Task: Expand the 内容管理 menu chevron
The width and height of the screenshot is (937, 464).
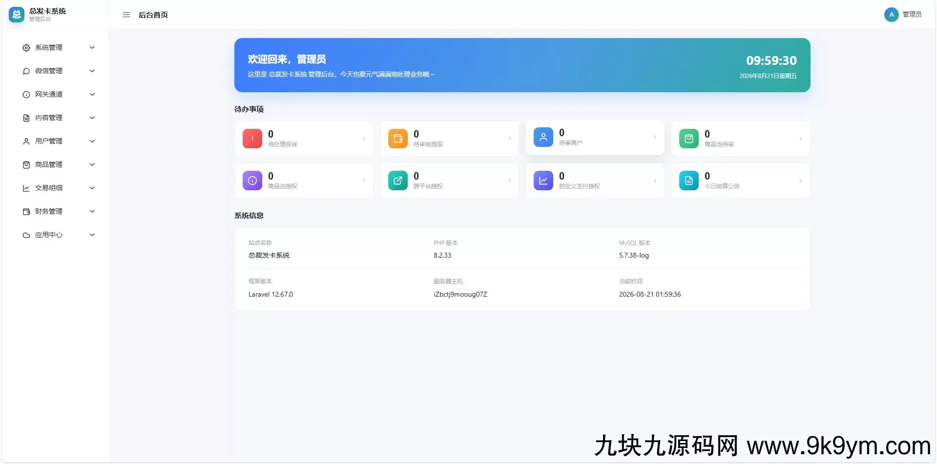Action: coord(92,118)
